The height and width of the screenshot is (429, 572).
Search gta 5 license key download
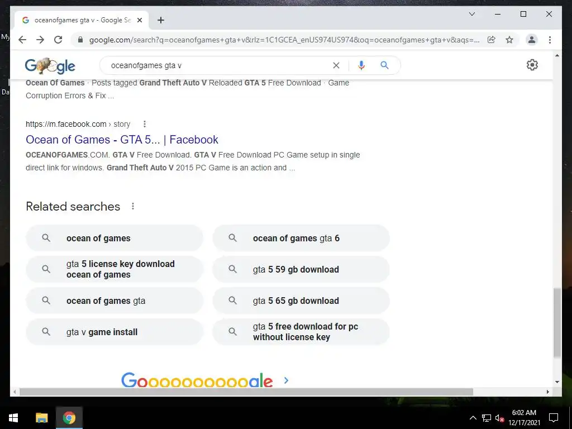(x=114, y=269)
